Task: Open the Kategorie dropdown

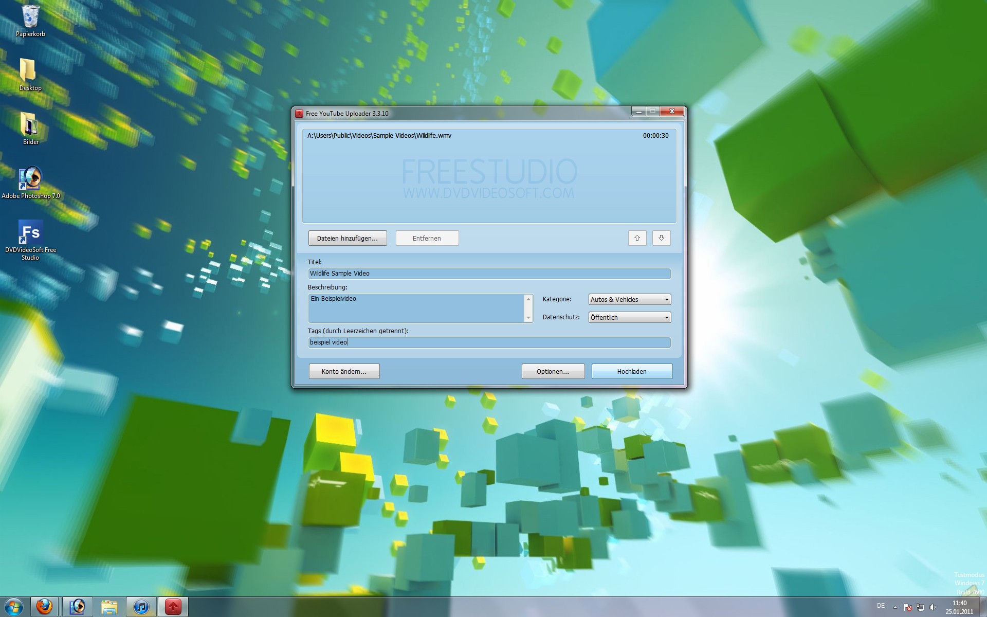Action: tap(630, 299)
